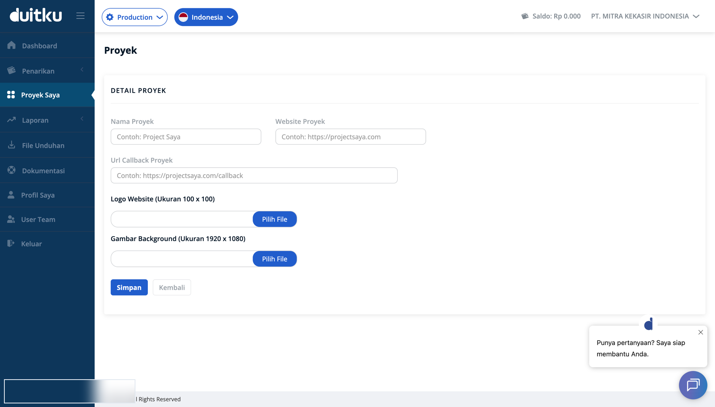
Task: Click the Penarikan wallet icon
Action: (x=12, y=70)
